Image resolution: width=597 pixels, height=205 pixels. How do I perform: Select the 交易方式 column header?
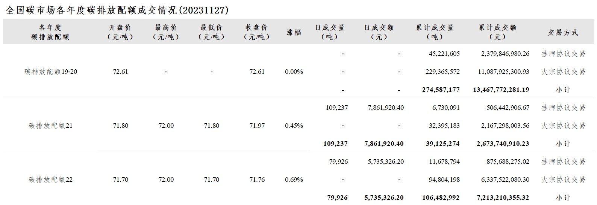tap(563, 33)
